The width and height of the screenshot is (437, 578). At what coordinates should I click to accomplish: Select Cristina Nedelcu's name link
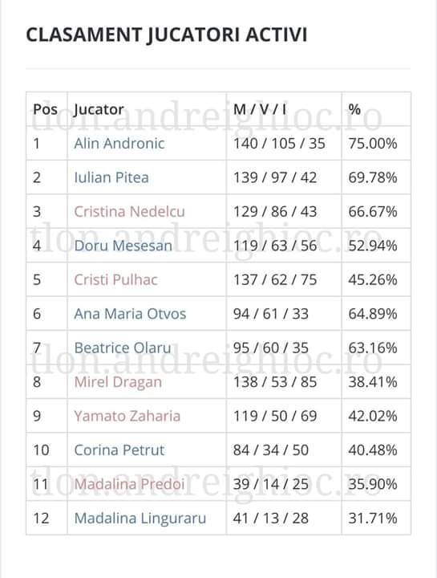[x=129, y=212]
